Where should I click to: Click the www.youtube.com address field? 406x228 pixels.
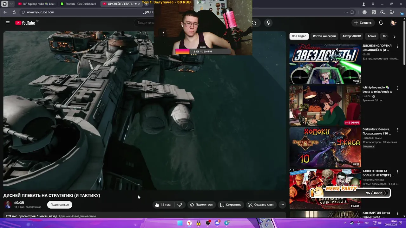pyautogui.click(x=40, y=12)
